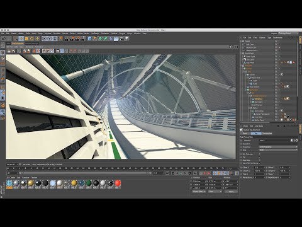
Task: Click the Deformer objects icon
Action: pos(111,38)
